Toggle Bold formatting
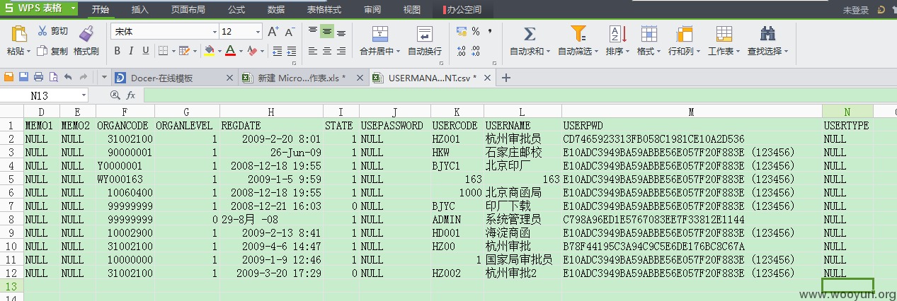Screen dimensions: 897x301 click(118, 51)
